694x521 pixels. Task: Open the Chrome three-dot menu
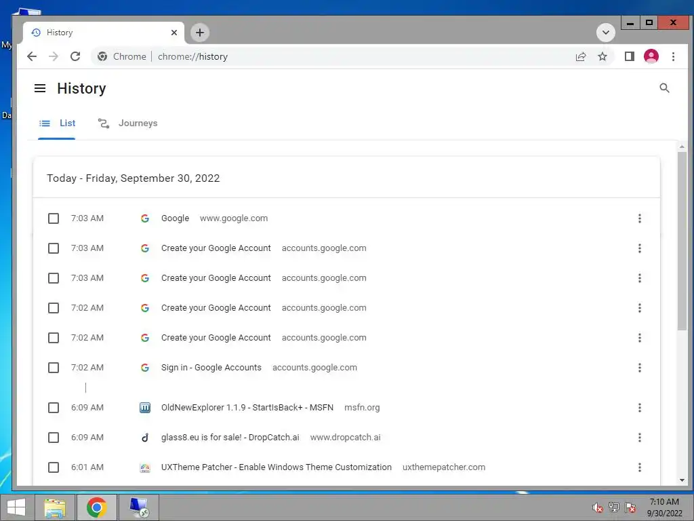click(673, 56)
